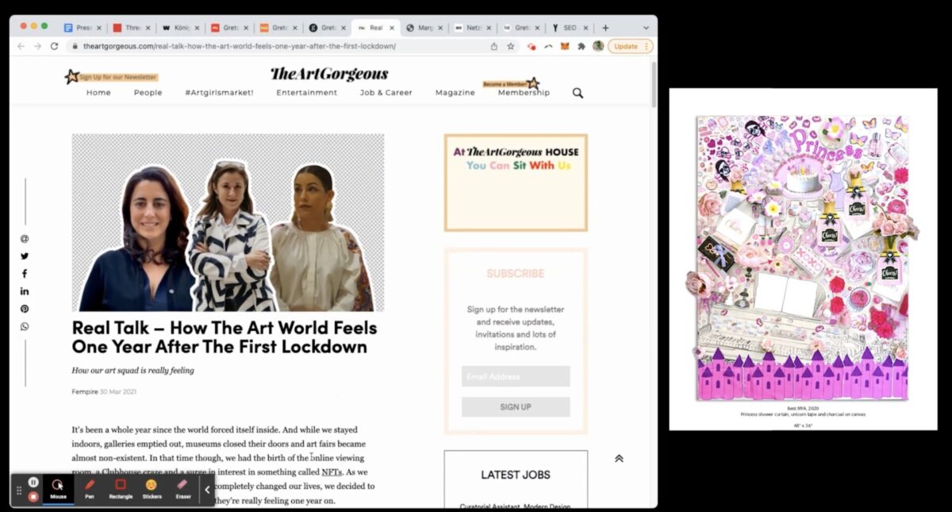The image size is (952, 512).
Task: Open the MetaMask fox extension
Action: pyautogui.click(x=565, y=46)
